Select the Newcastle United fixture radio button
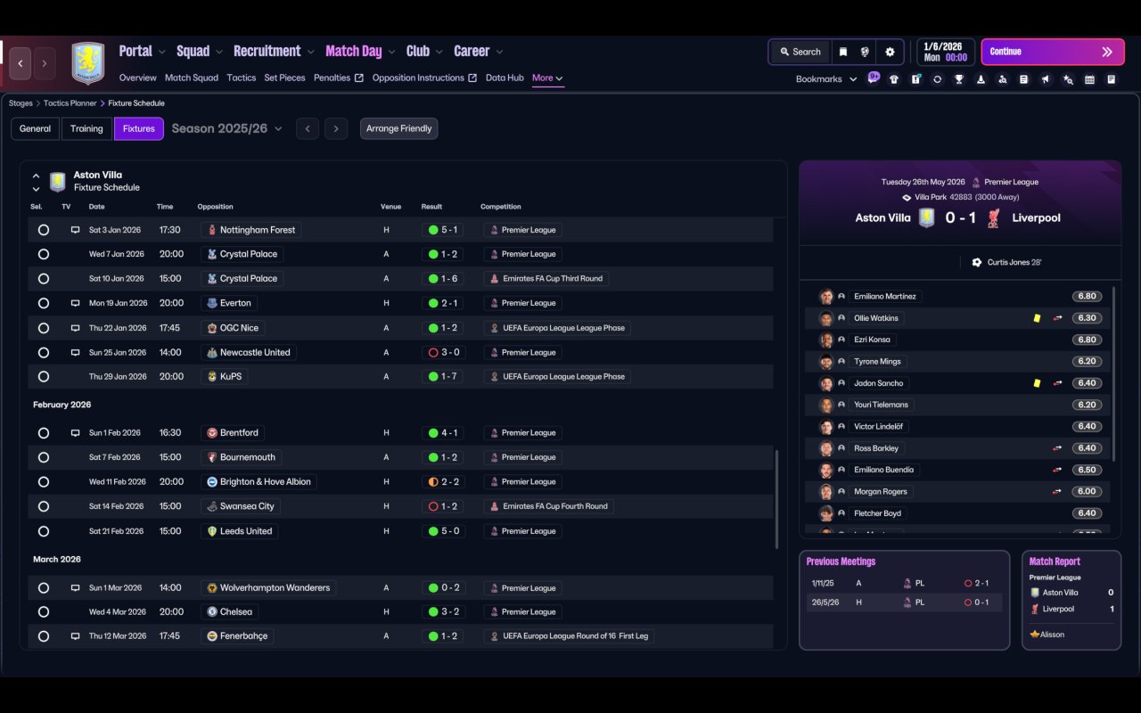The image size is (1141, 713). point(43,352)
